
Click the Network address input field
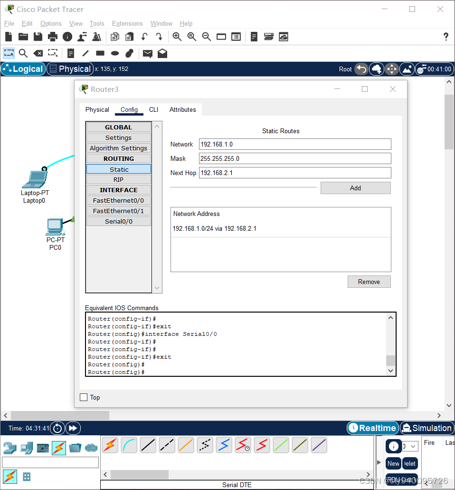(295, 144)
